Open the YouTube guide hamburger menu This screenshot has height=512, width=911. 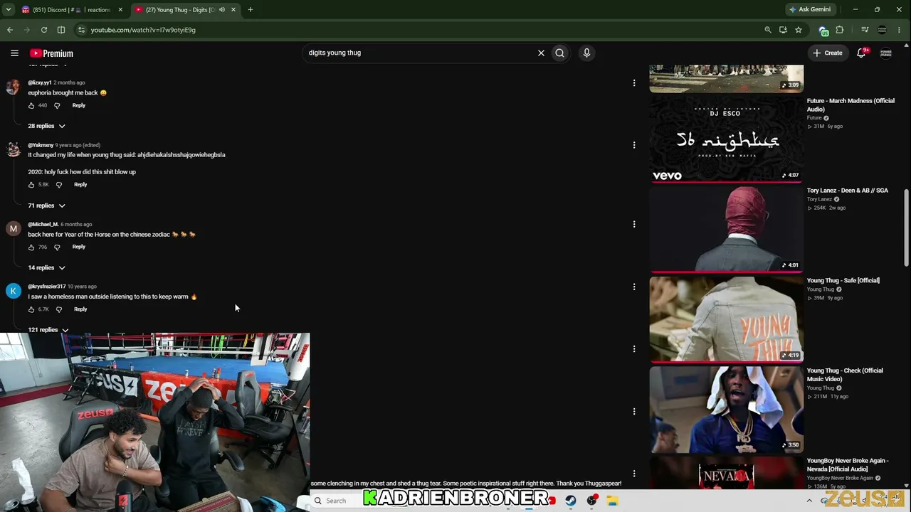point(14,53)
